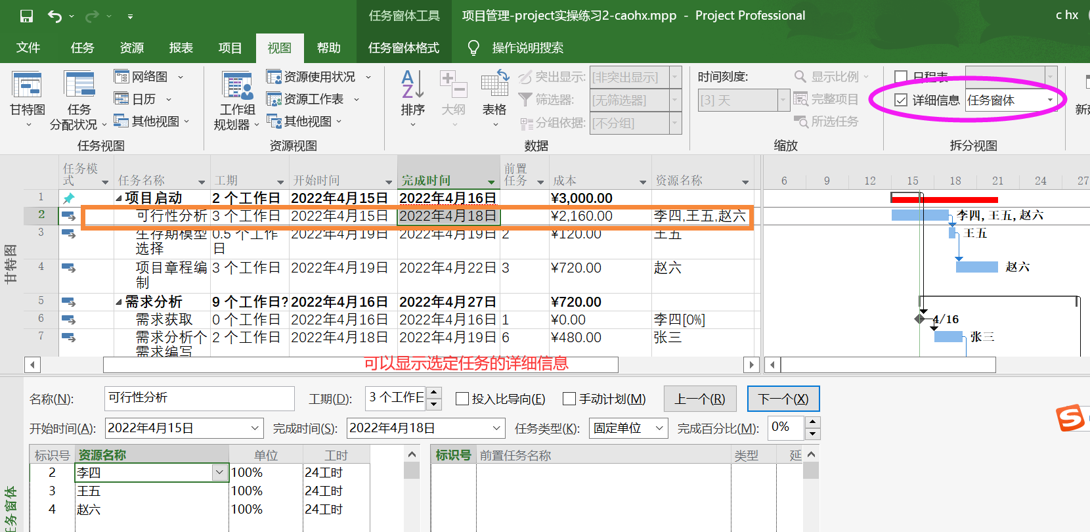Open the Task Usage (任务分配状况) icon

click(79, 85)
